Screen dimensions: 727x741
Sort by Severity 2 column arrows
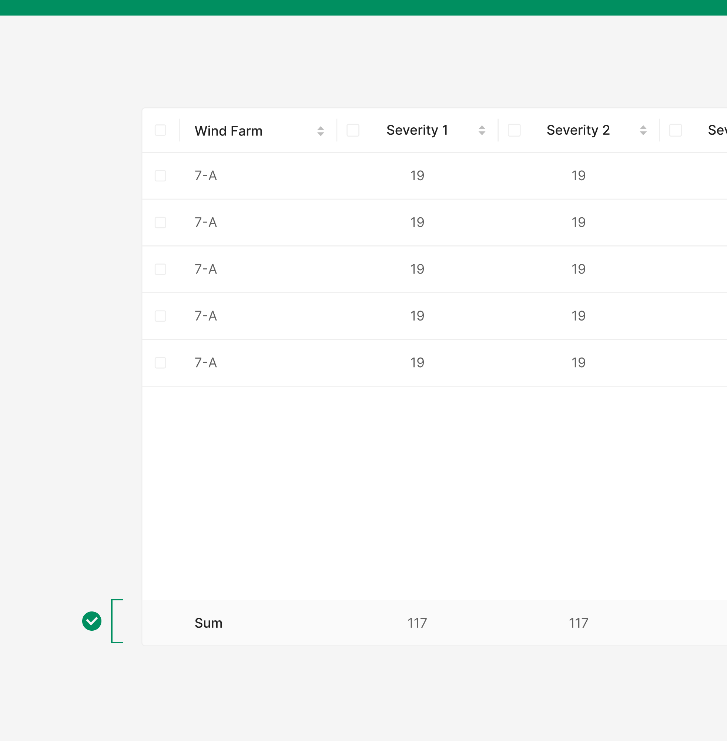click(643, 130)
